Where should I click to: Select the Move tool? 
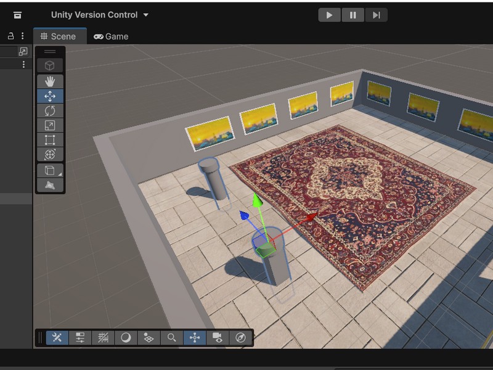(x=50, y=96)
